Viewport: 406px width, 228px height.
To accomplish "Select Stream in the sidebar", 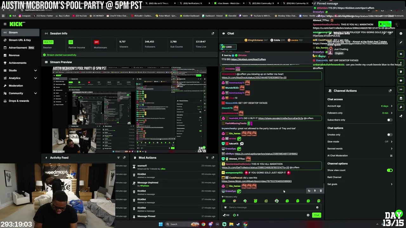I will click(20, 32).
